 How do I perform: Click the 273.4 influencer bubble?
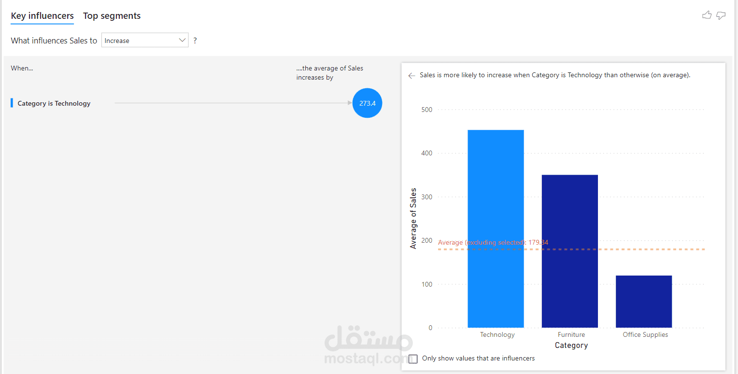(x=367, y=103)
